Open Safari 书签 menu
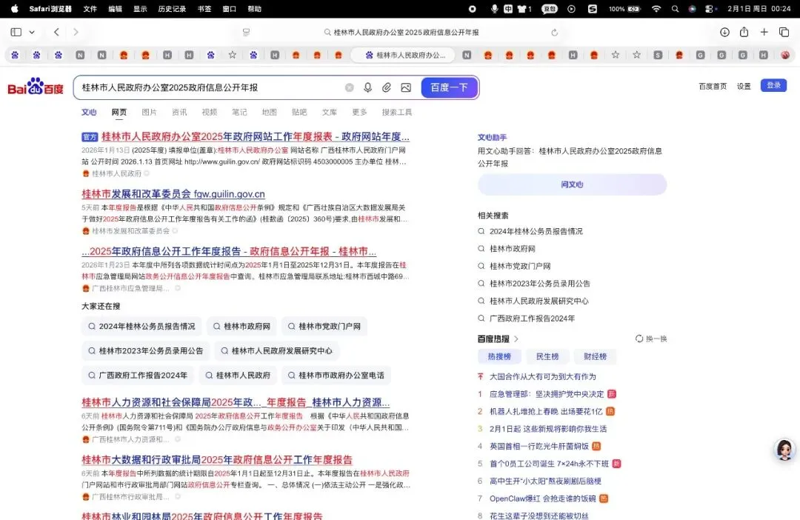The width and height of the screenshot is (800, 520). [x=204, y=9]
